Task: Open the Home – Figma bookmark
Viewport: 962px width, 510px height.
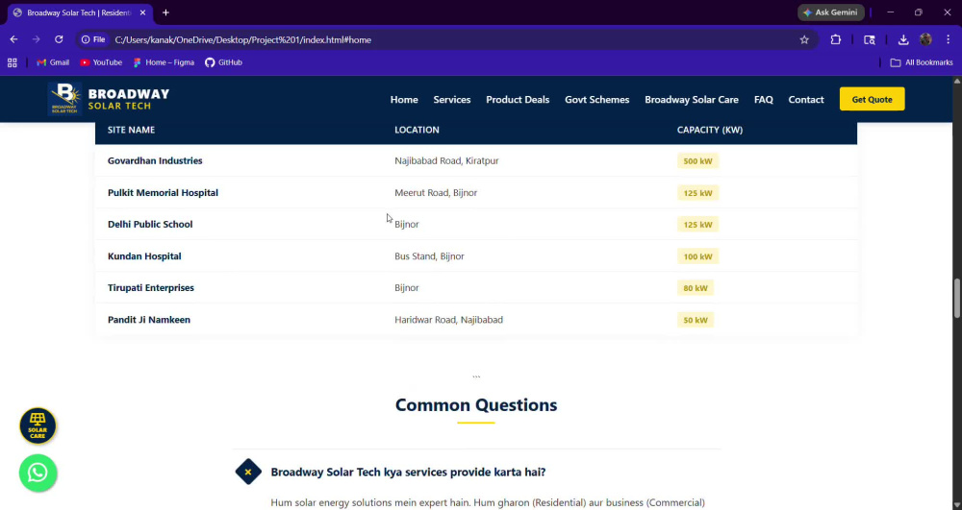Action: pyautogui.click(x=164, y=62)
